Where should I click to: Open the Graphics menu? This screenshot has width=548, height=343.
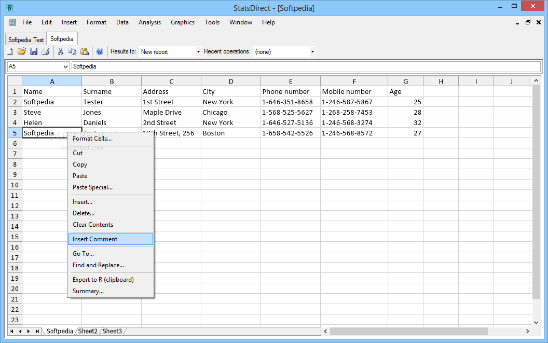(183, 22)
